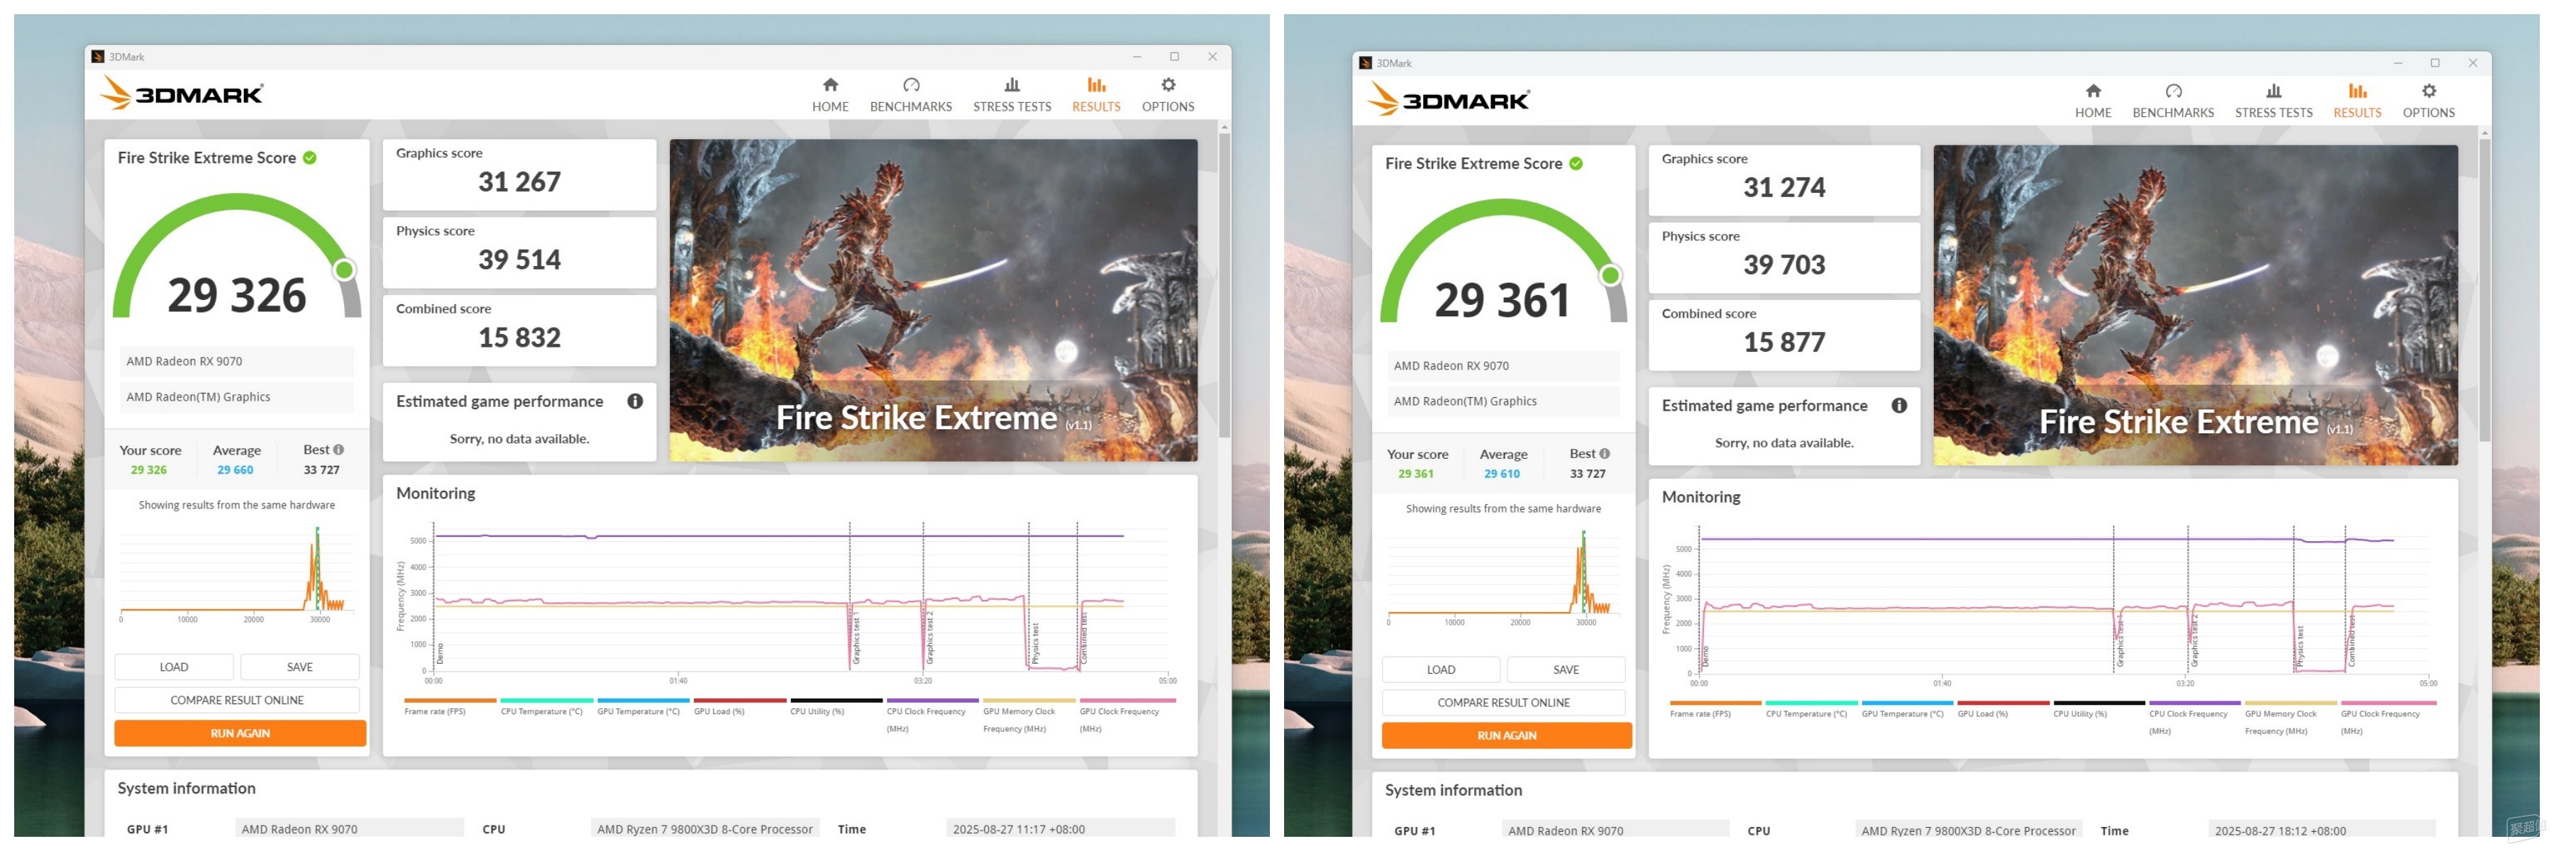This screenshot has width=2554, height=851.
Task: Select Results tab in the left 3DMark window
Action: pos(1095,94)
